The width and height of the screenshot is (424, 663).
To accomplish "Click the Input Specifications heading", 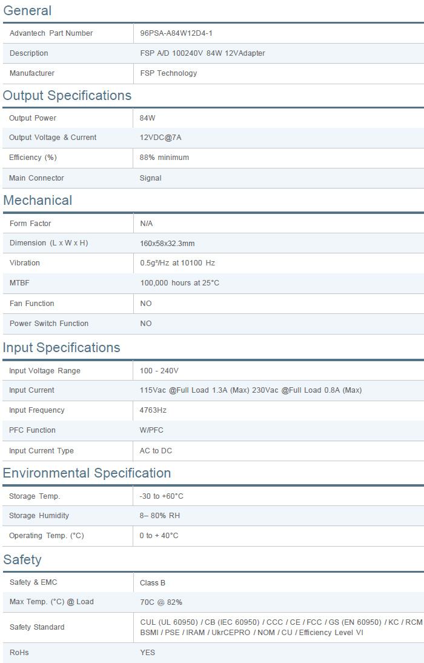I will coord(62,348).
